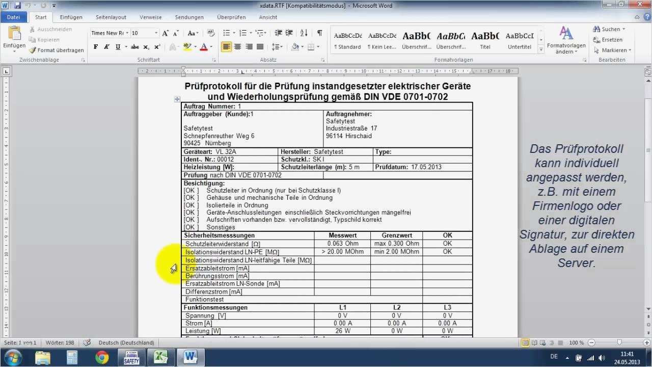Click the Ausschneiden (Cut) icon
This screenshot has width=652, height=367.
pos(31,29)
